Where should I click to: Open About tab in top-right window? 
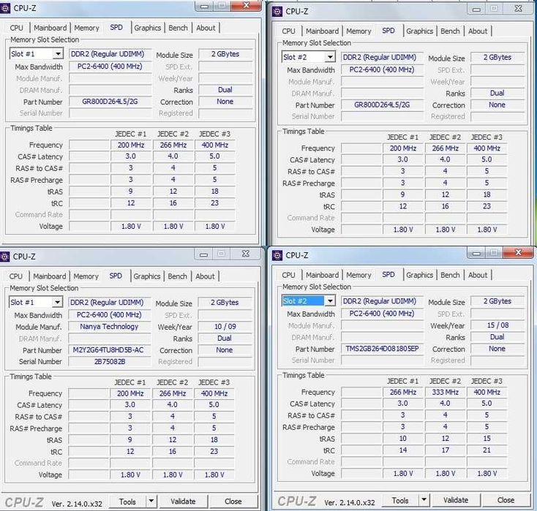(x=478, y=31)
